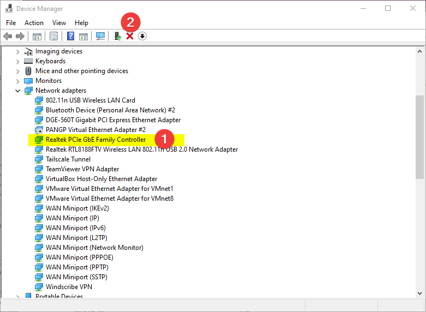Viewport: 426px width, 312px height.
Task: Open the Help menu
Action: coord(81,23)
